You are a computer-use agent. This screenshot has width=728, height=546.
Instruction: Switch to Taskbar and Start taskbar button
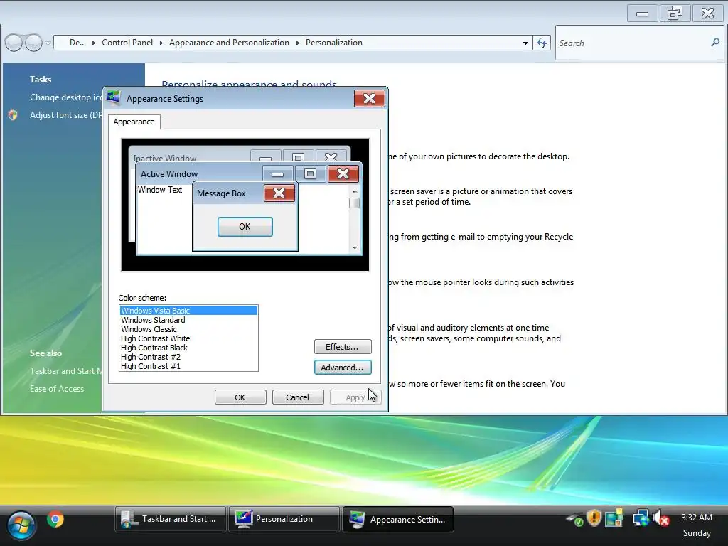click(x=171, y=519)
